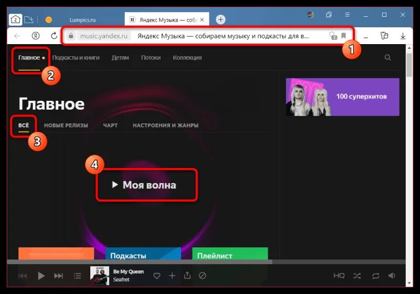Switch to the Lumpics.ru browser tab

82,20
